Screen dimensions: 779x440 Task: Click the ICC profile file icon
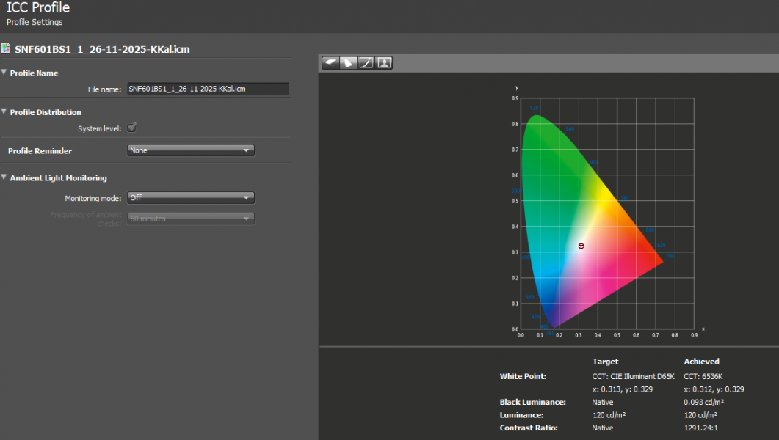6,49
